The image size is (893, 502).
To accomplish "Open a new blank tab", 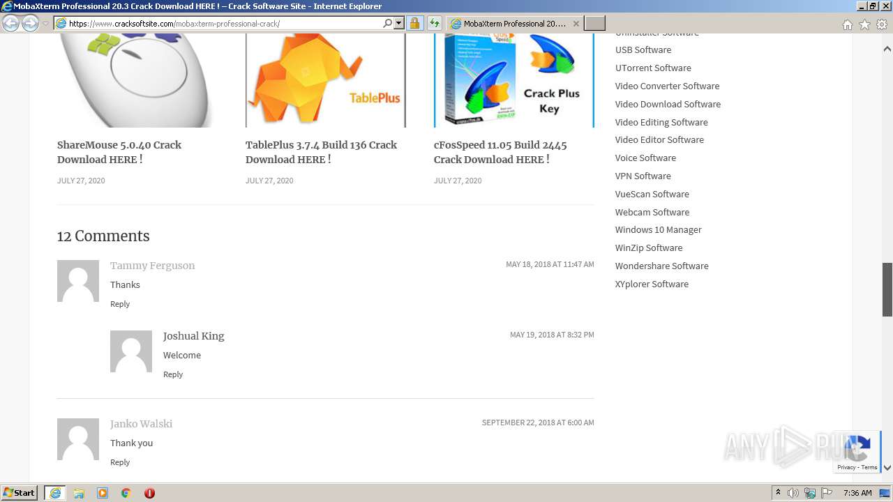I will (594, 23).
